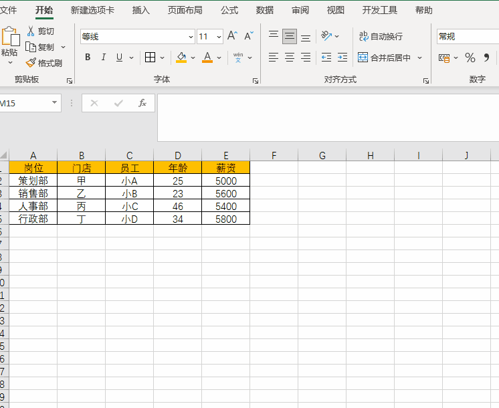Switch to the 数据 Data tab
The image size is (499, 408).
(x=265, y=10)
